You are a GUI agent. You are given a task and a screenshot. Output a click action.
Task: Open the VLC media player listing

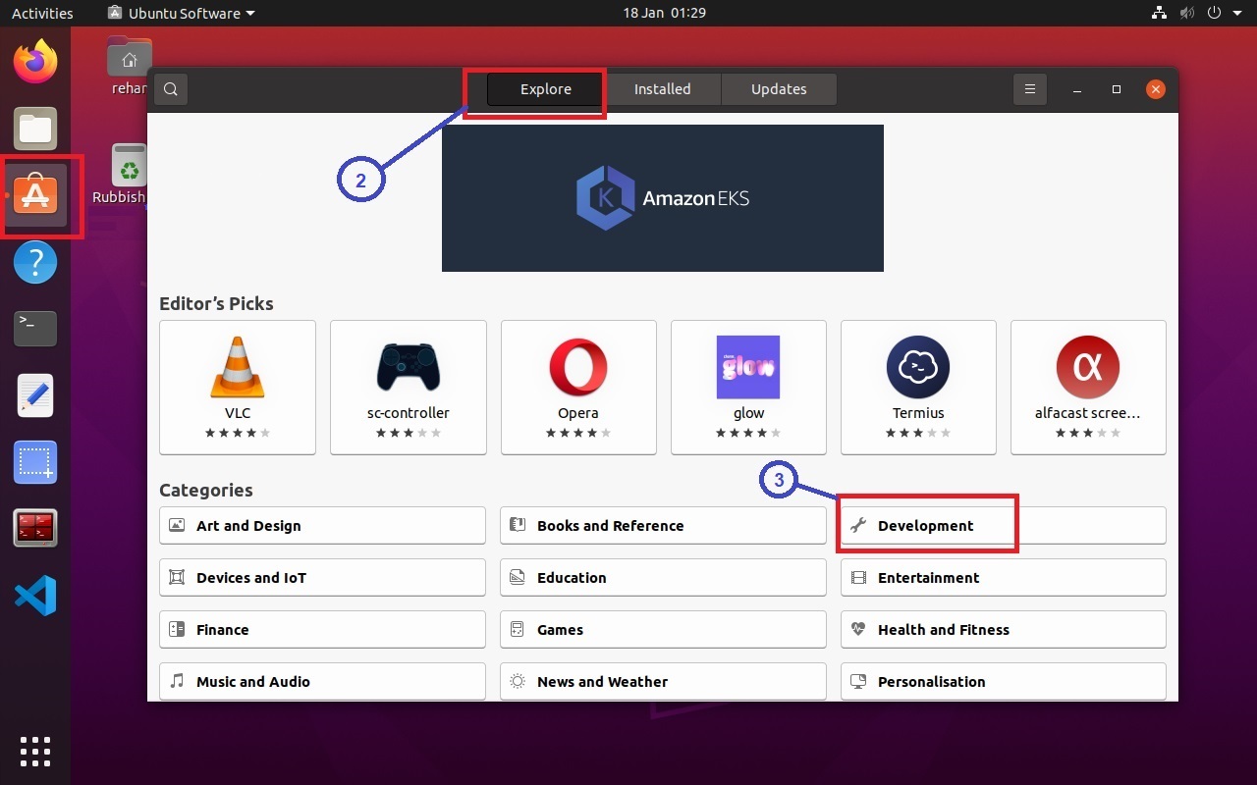(x=237, y=387)
